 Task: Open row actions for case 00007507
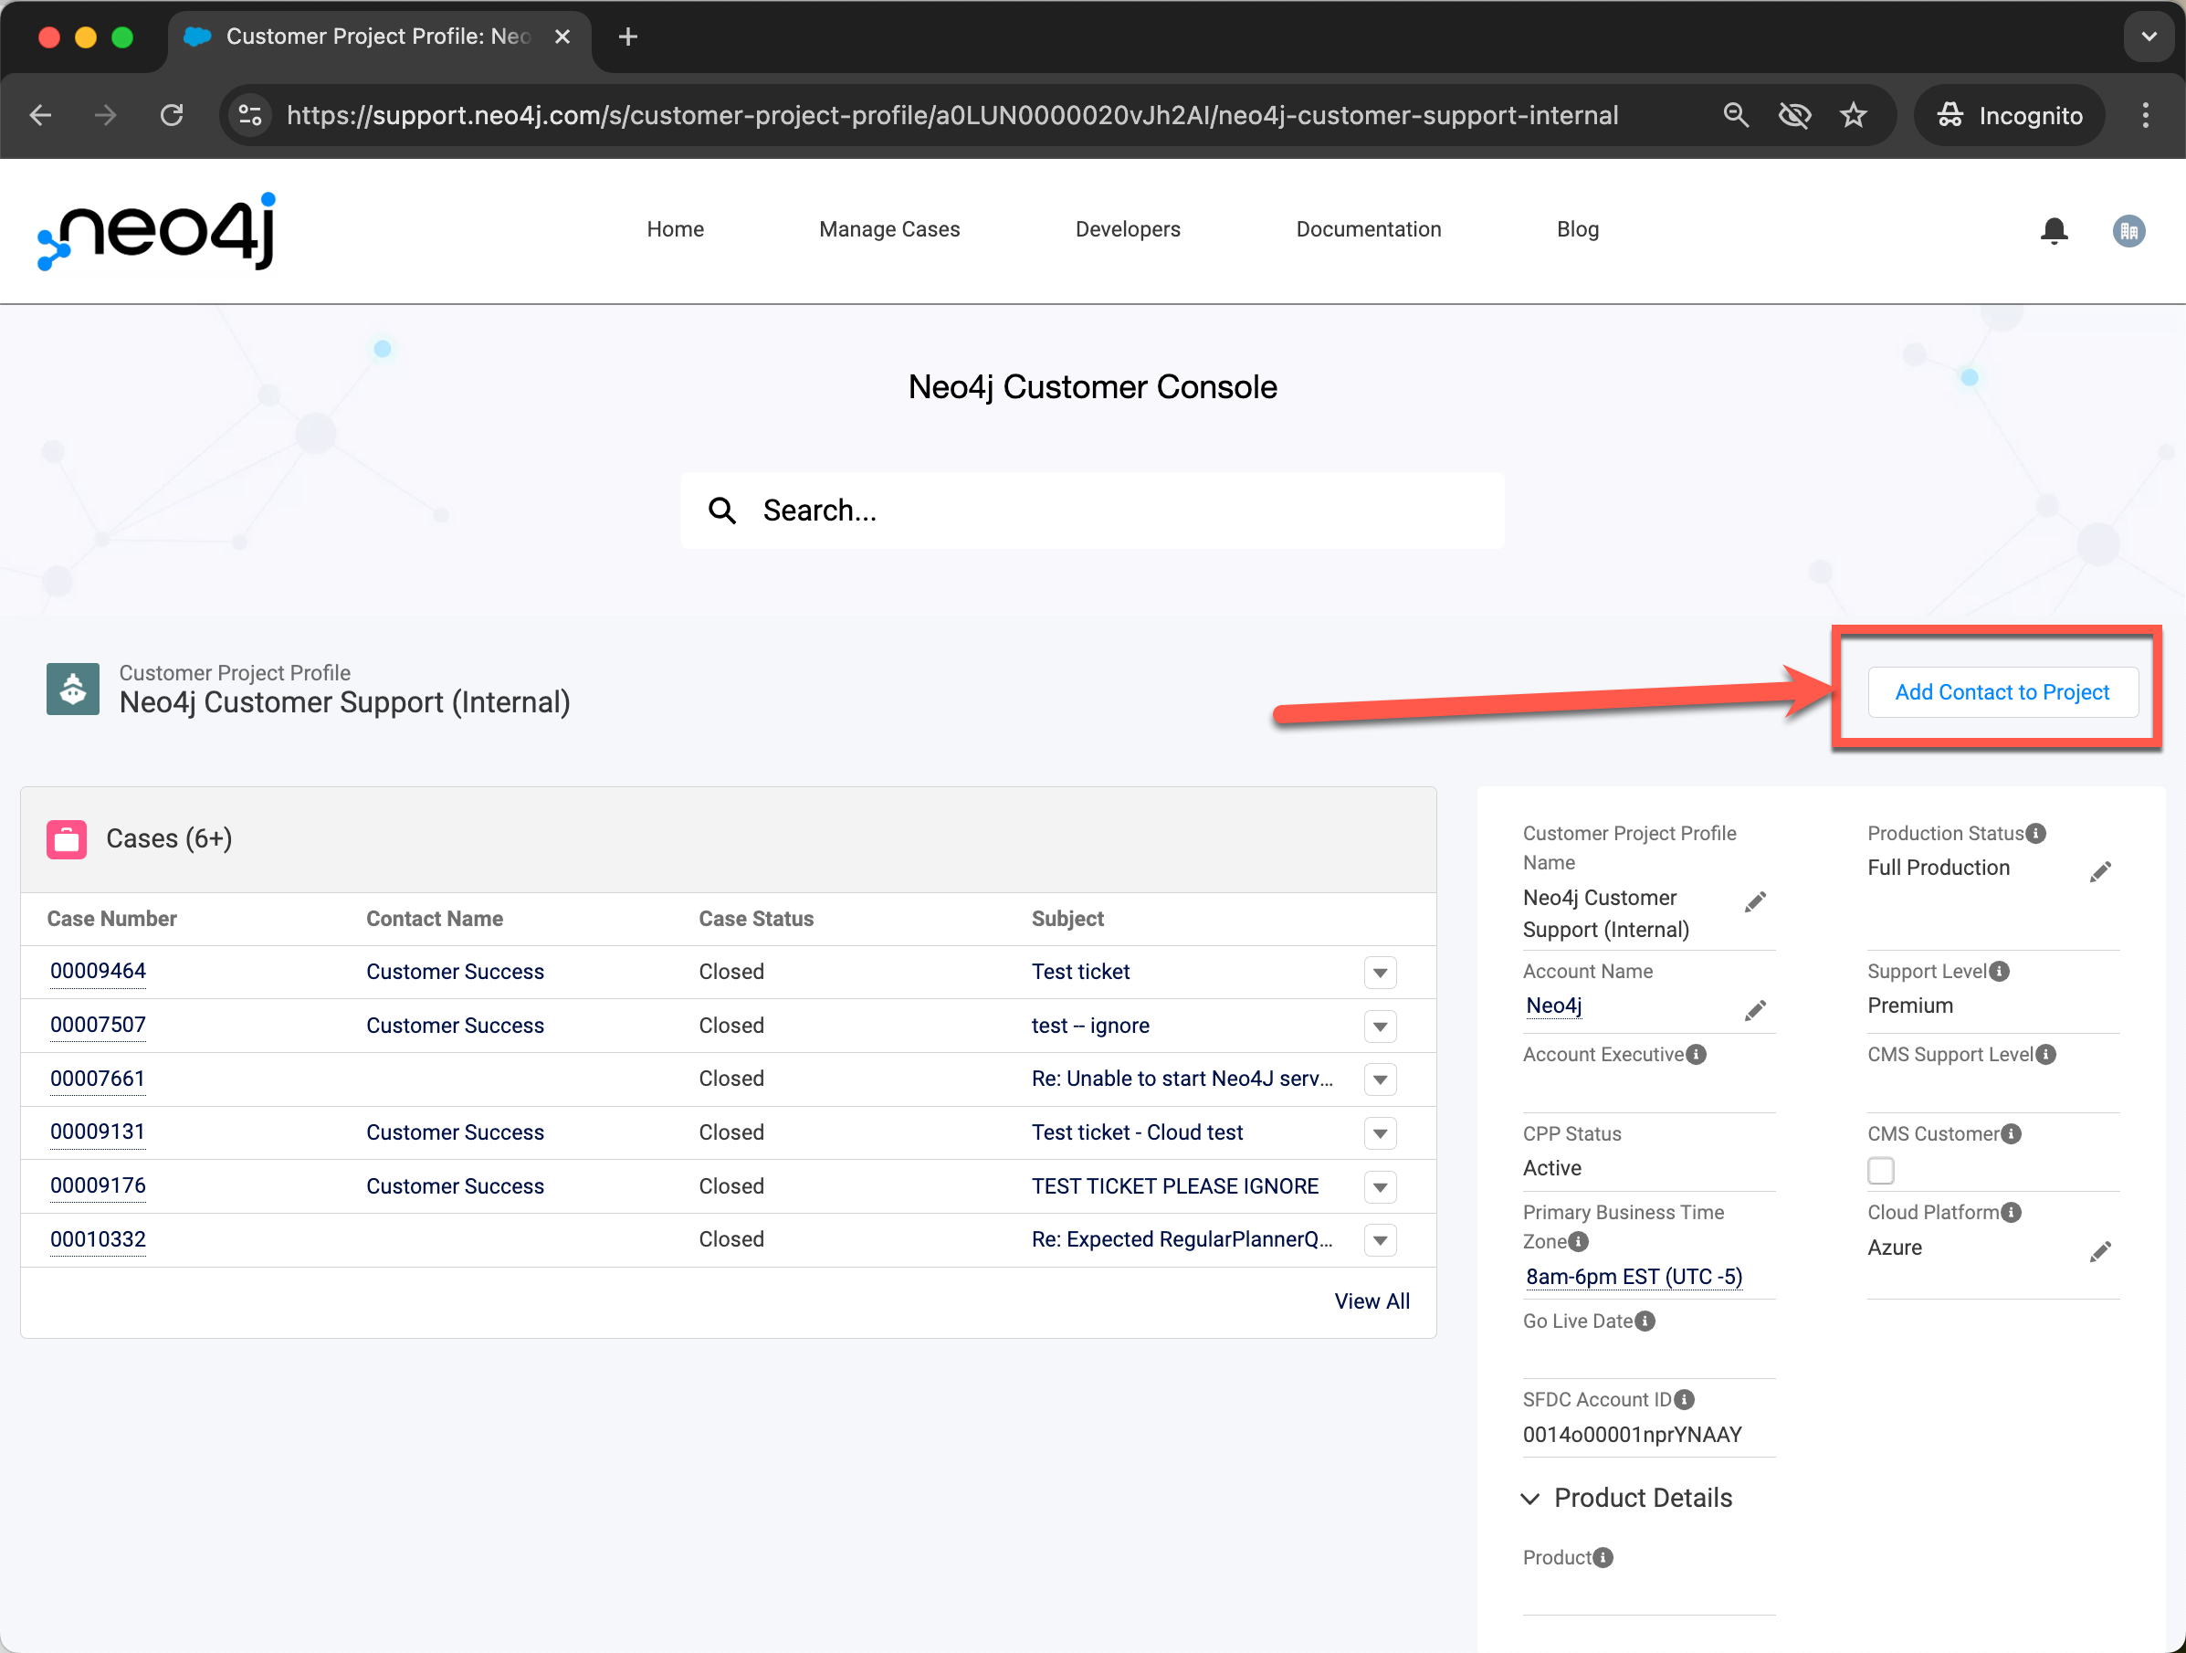1380,1027
